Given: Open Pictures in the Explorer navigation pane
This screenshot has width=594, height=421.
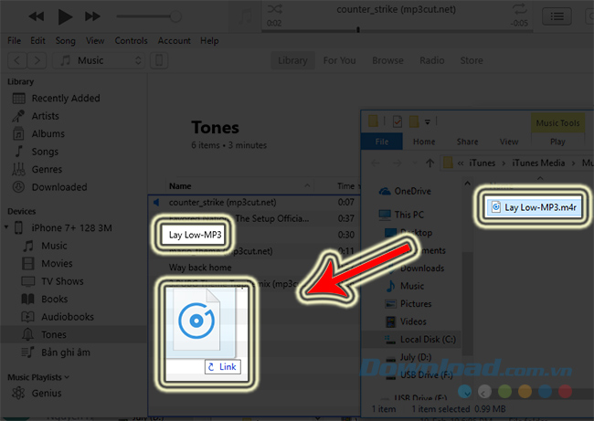Looking at the screenshot, I should (x=416, y=303).
